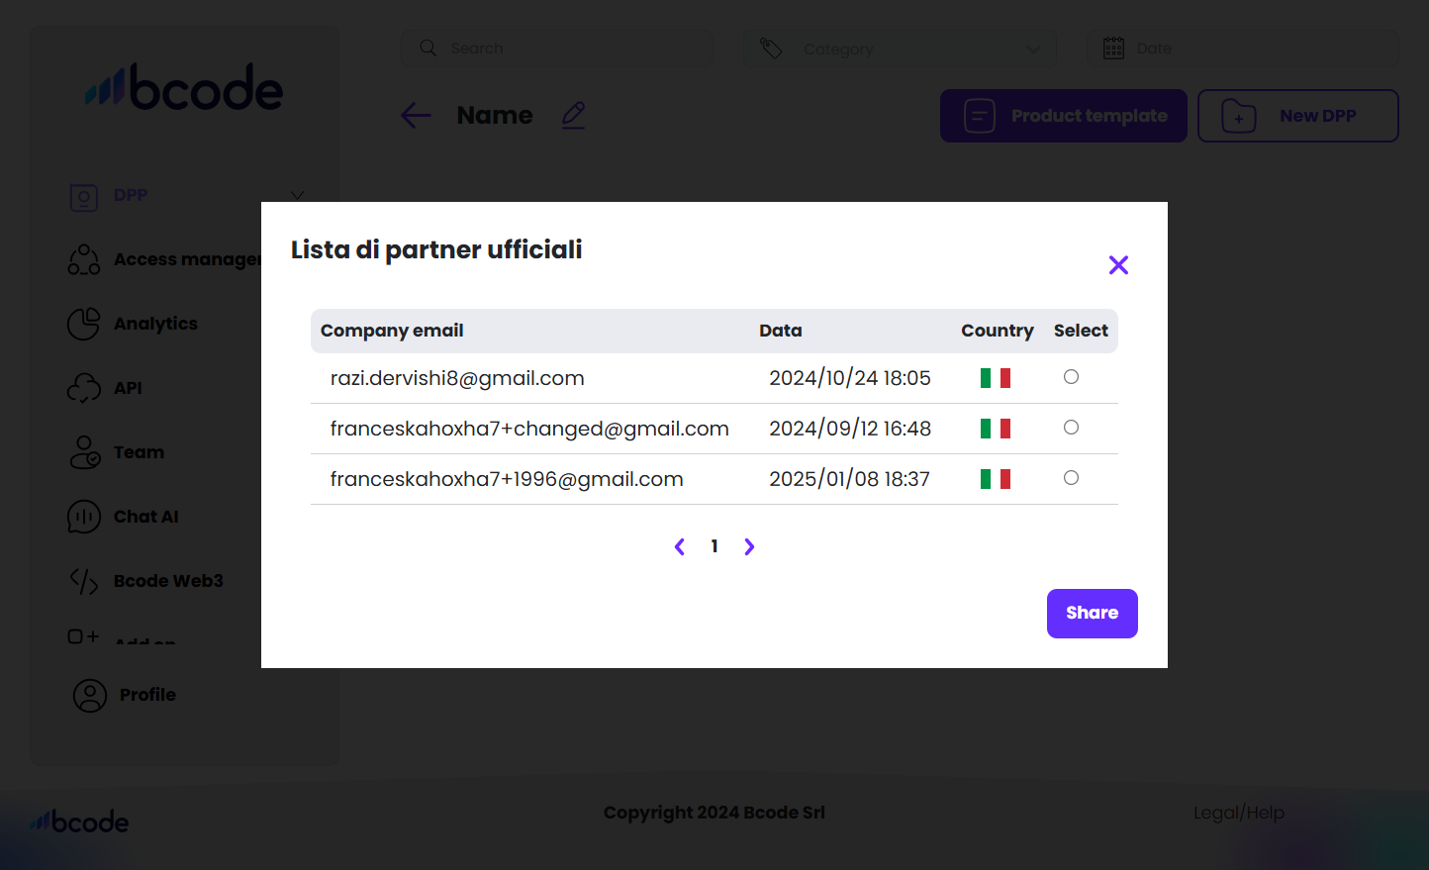This screenshot has height=870, width=1429.
Task: Open the Profile user icon
Action: pyautogui.click(x=90, y=695)
